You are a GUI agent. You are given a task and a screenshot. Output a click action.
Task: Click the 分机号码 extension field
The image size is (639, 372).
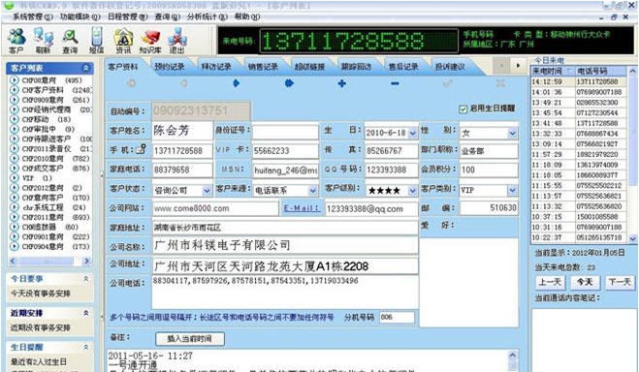397,317
